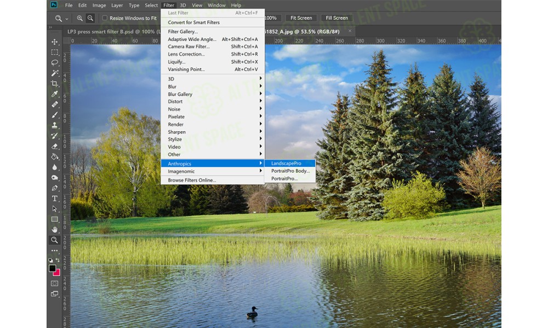Choose Convert for Smart Filters
The width and height of the screenshot is (548, 328).
tap(213, 22)
